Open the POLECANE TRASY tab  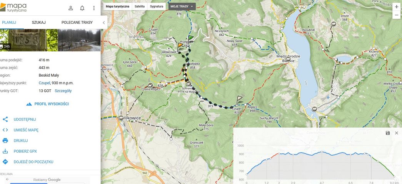coord(77,23)
